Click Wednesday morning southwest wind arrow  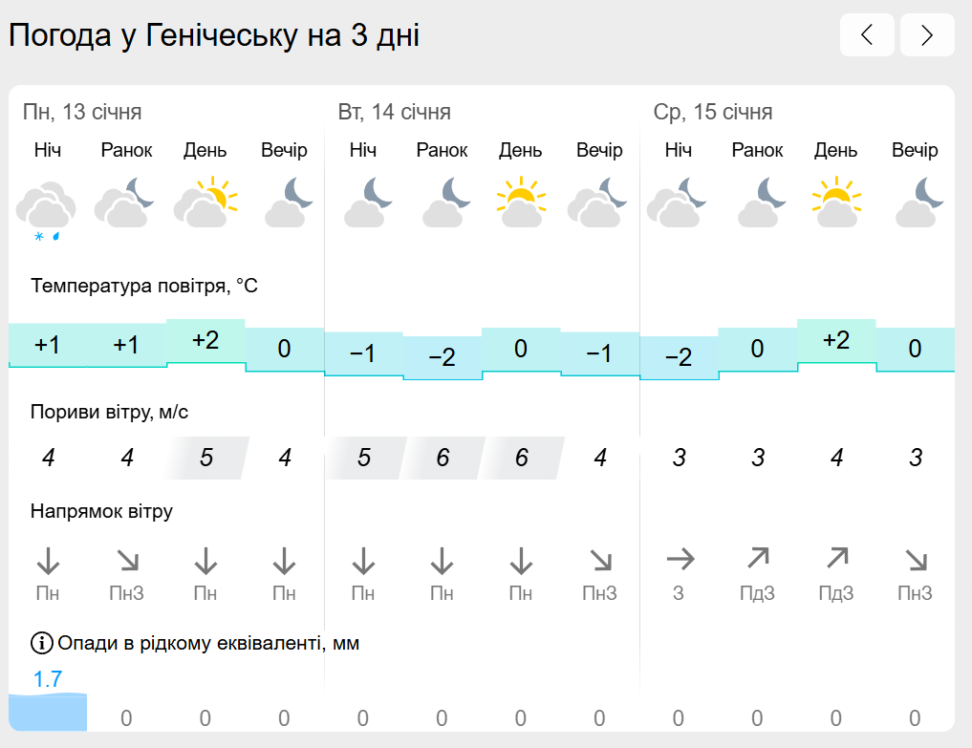pos(758,558)
